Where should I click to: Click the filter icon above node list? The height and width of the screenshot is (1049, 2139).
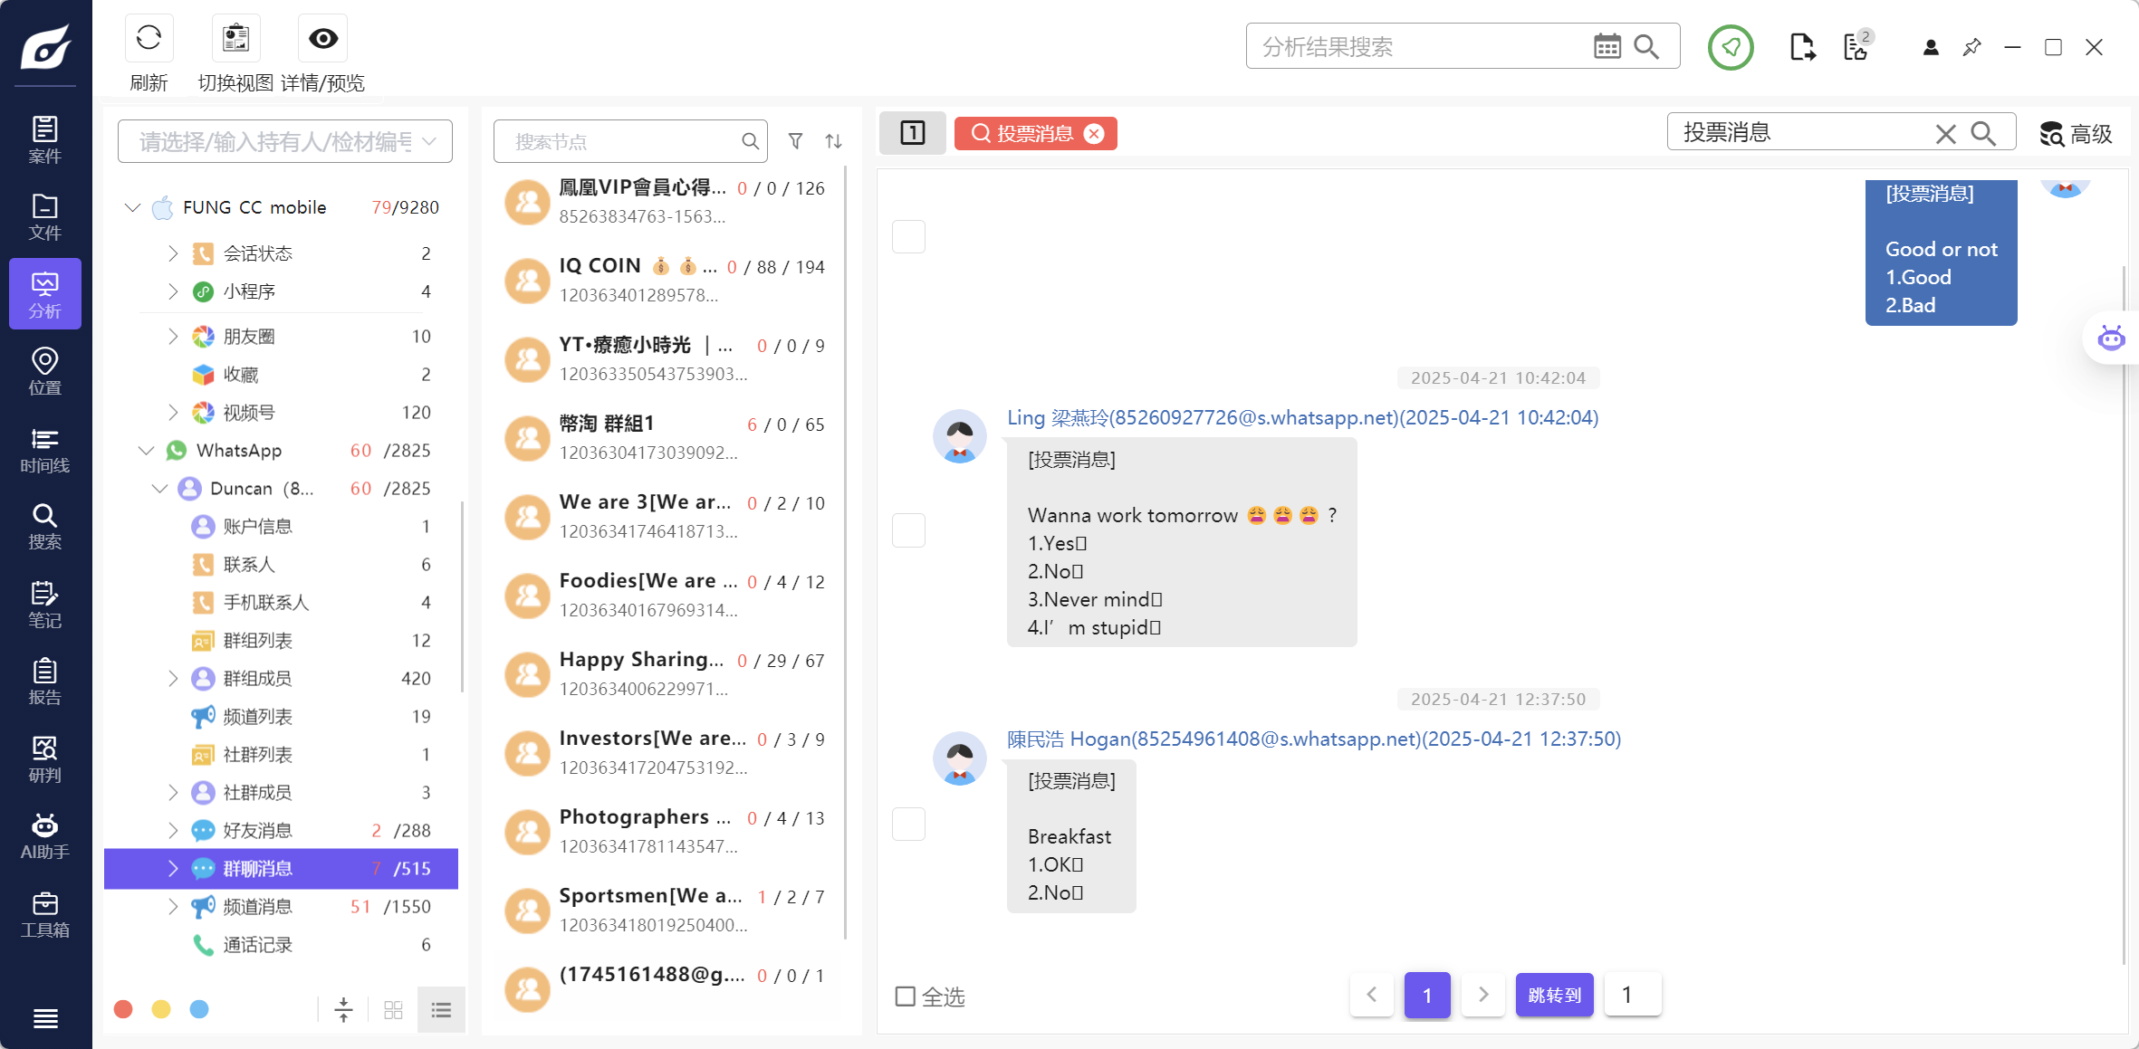[794, 141]
